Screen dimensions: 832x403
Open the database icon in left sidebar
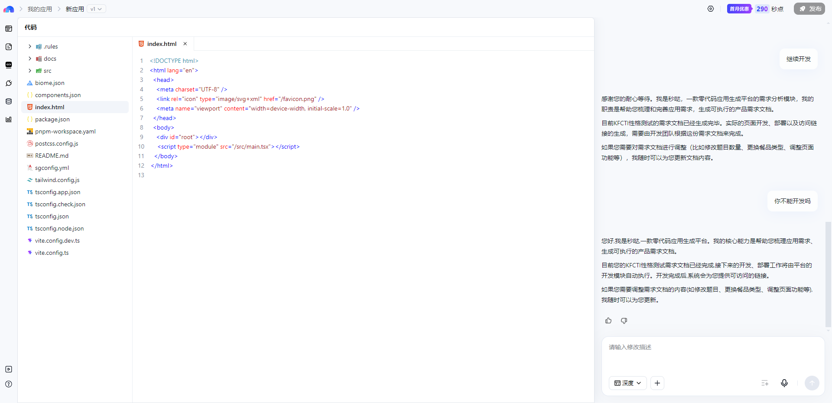9,101
